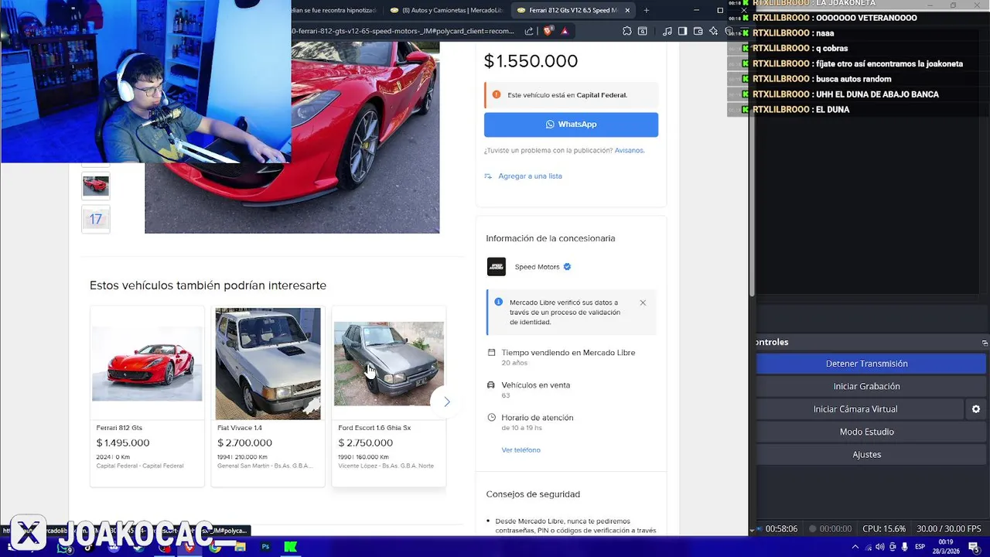Open Fiat Vivace 1.4 recommendation card
Image resolution: width=990 pixels, height=557 pixels.
point(268,396)
